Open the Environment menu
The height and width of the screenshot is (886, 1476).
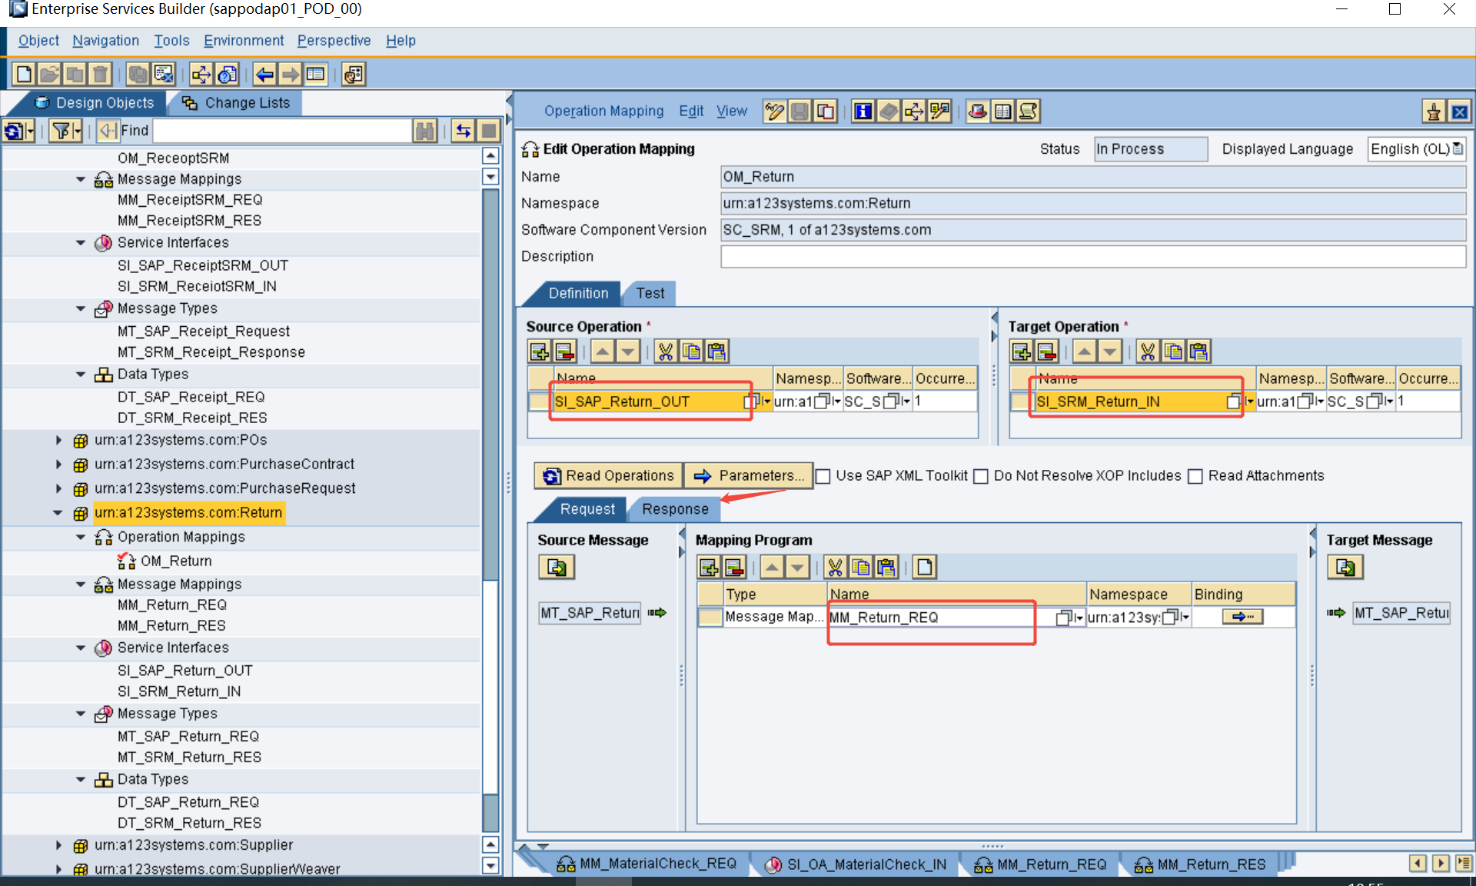tap(244, 41)
